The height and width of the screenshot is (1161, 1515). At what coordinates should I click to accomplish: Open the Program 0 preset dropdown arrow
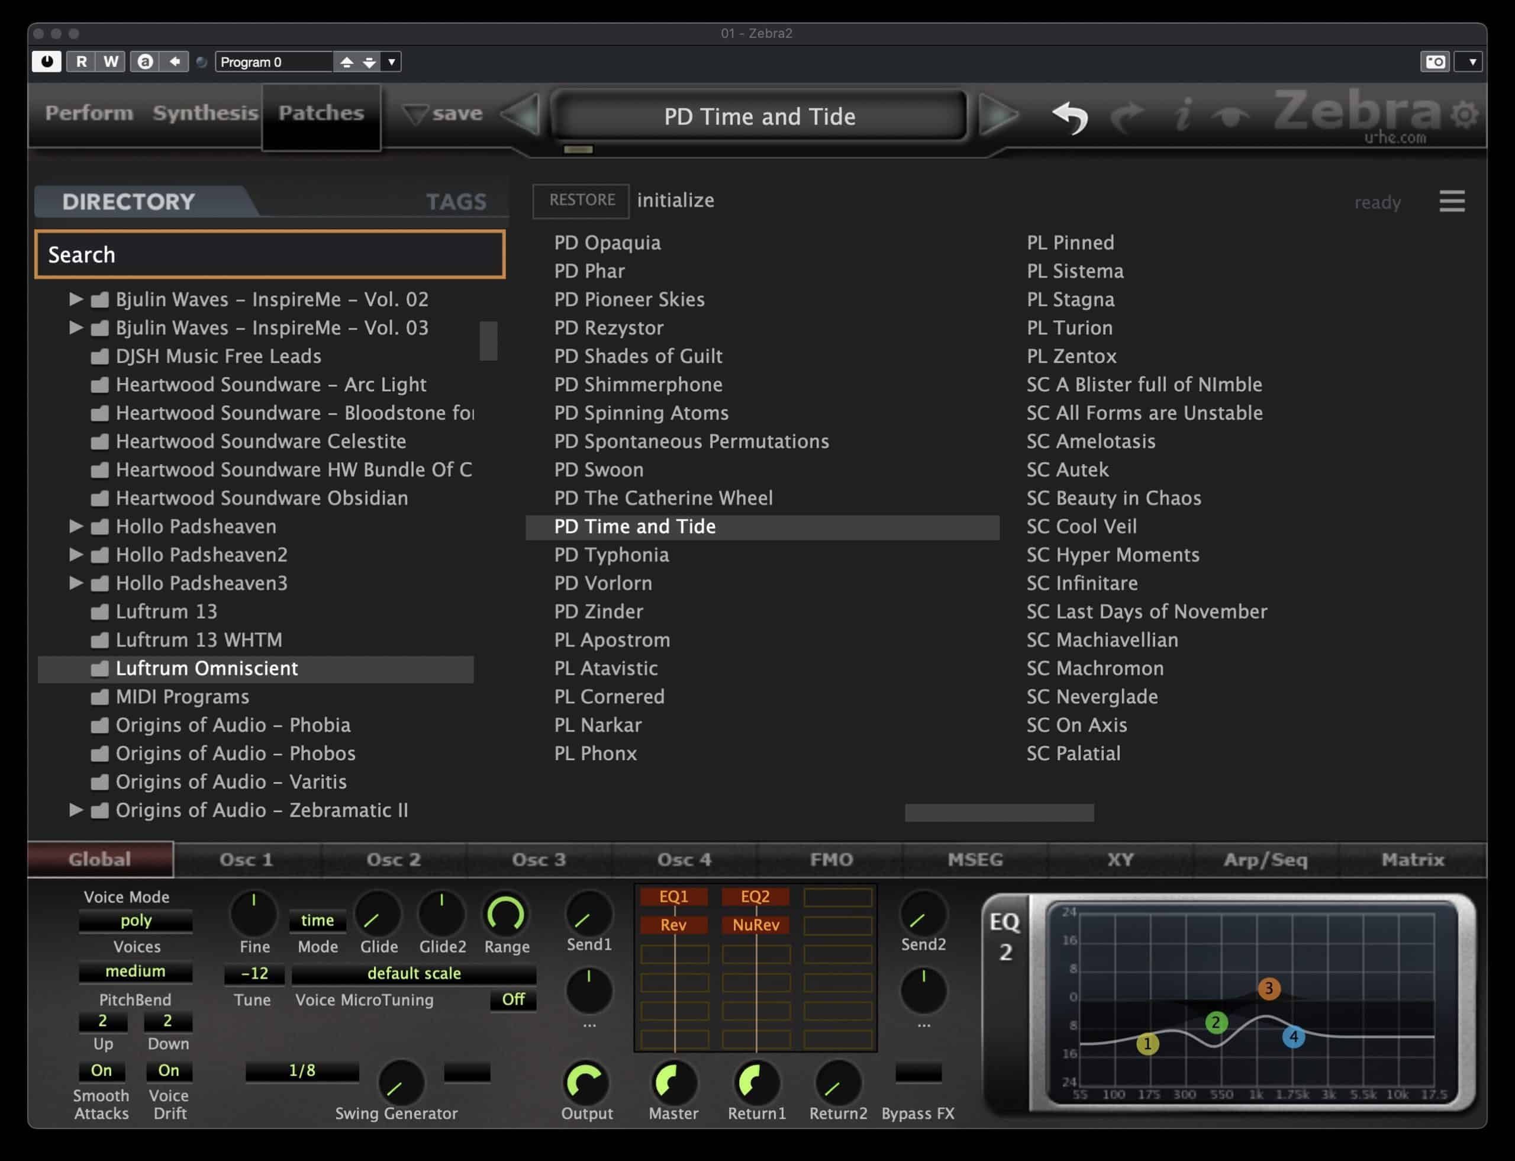pos(392,62)
